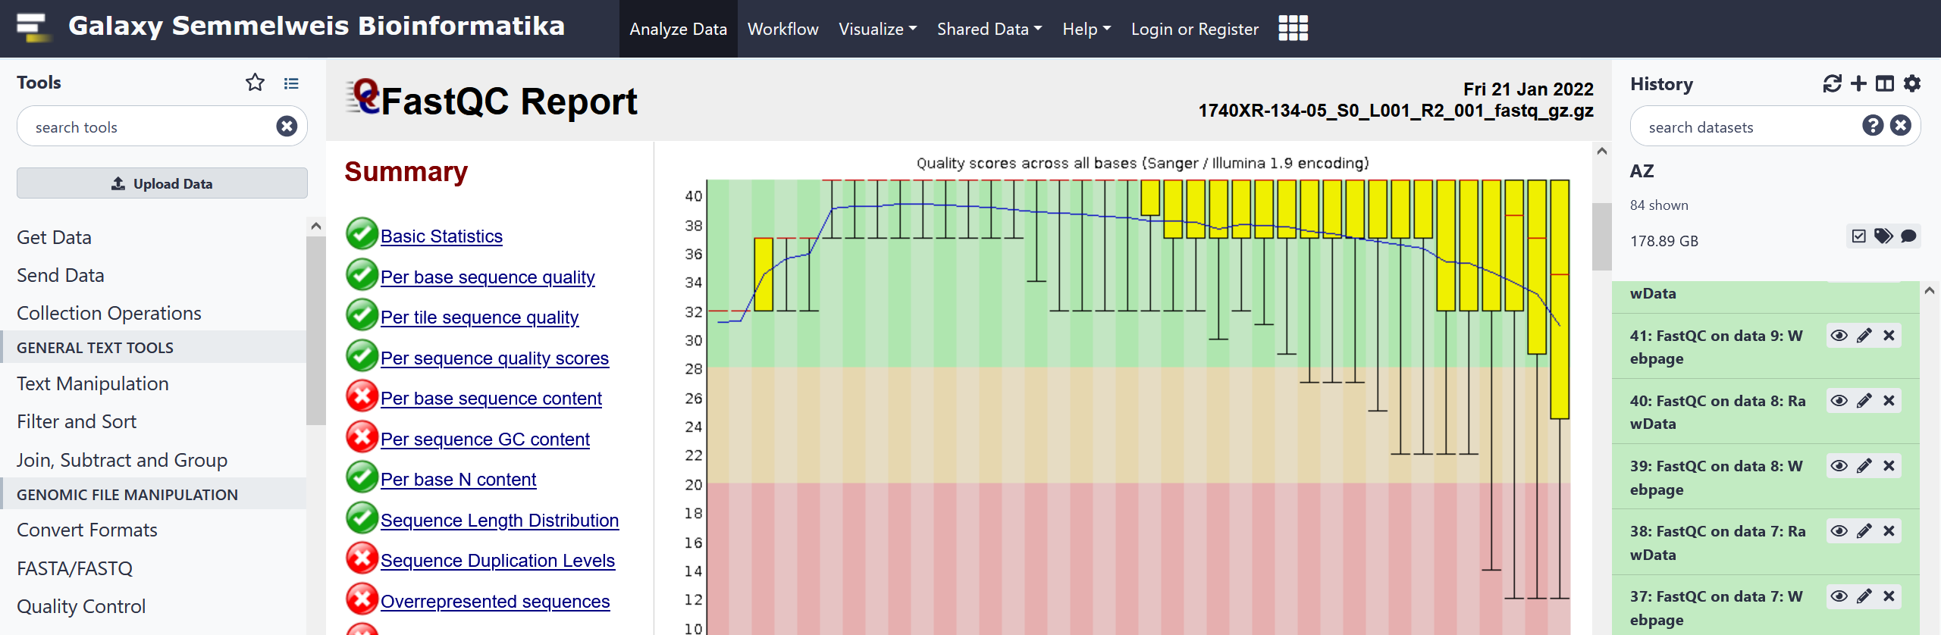The height and width of the screenshot is (635, 1941).
Task: Click Login or Register
Action: (x=1195, y=29)
